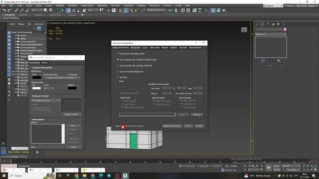Toggle visibility eye of Box001 object
The image size is (319, 179).
[x=15, y=35]
